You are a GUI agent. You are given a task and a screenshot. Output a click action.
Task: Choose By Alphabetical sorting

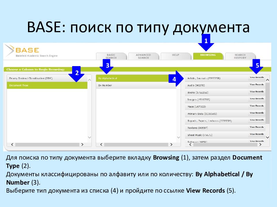136,78
